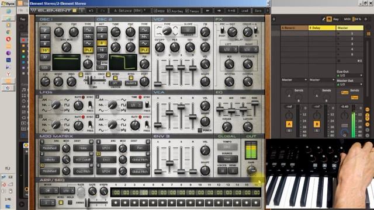The height and width of the screenshot is (210, 374).
Task: Click the VCF Cutoff knob
Action: point(160,47)
